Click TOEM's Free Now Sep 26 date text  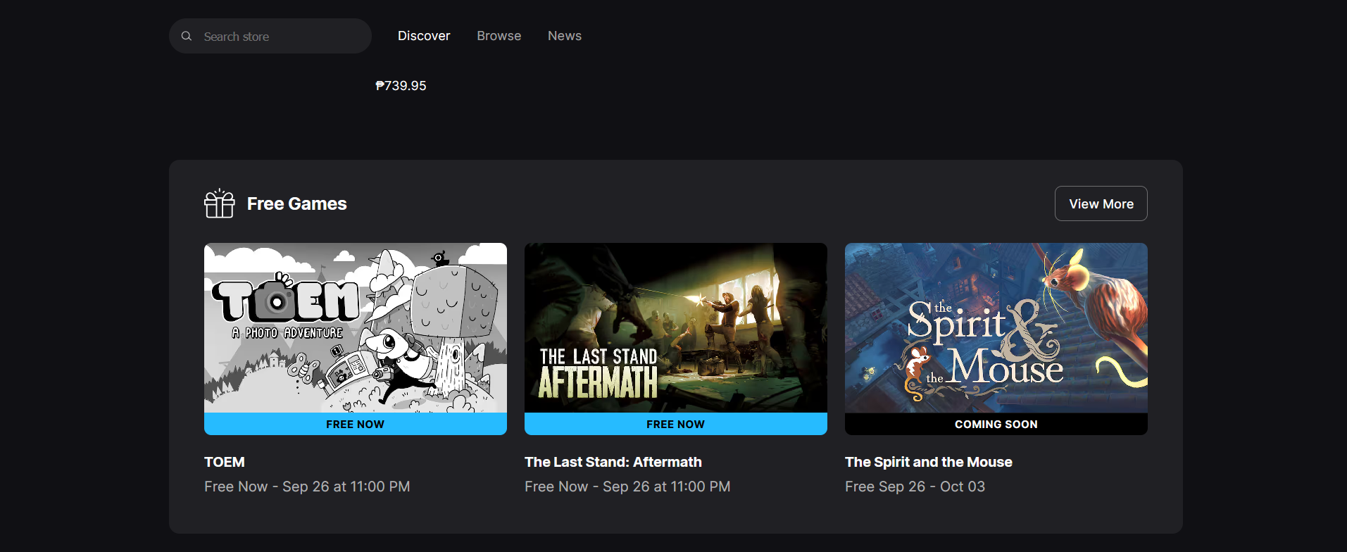(x=307, y=487)
